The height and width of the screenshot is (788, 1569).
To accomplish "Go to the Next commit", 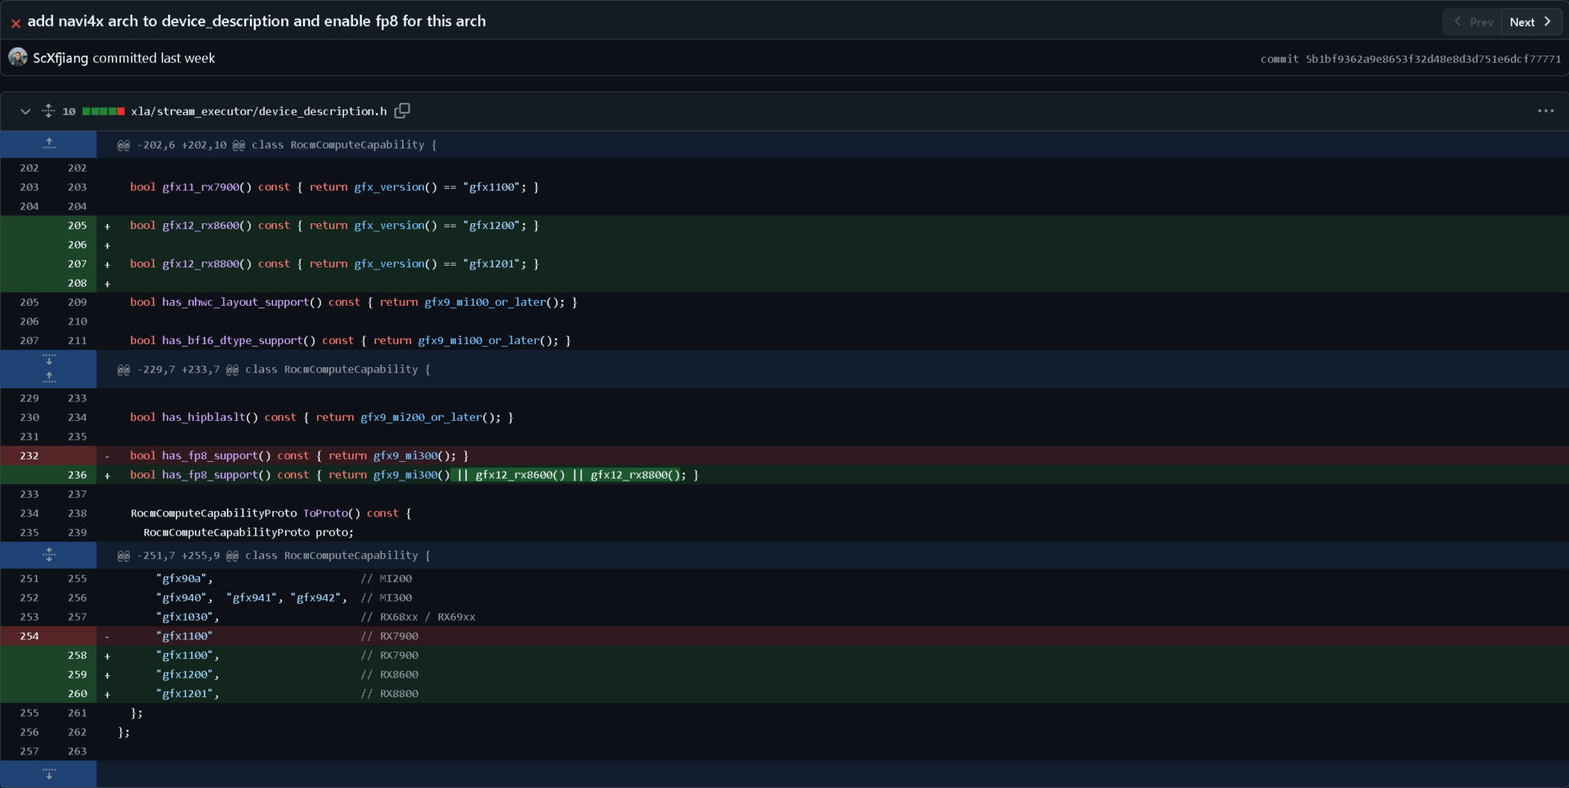I will click(x=1531, y=22).
